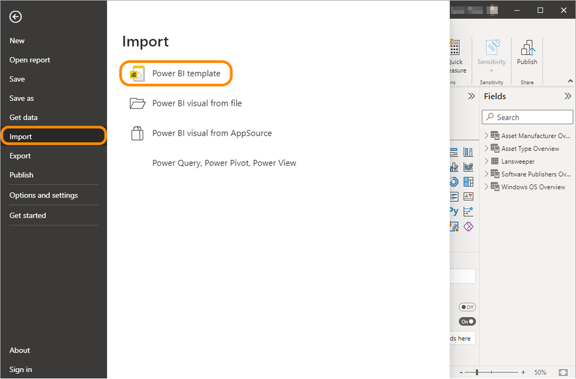Screen dimensions: 576x379
Task: Click the Power BI template icon
Action: pos(137,74)
